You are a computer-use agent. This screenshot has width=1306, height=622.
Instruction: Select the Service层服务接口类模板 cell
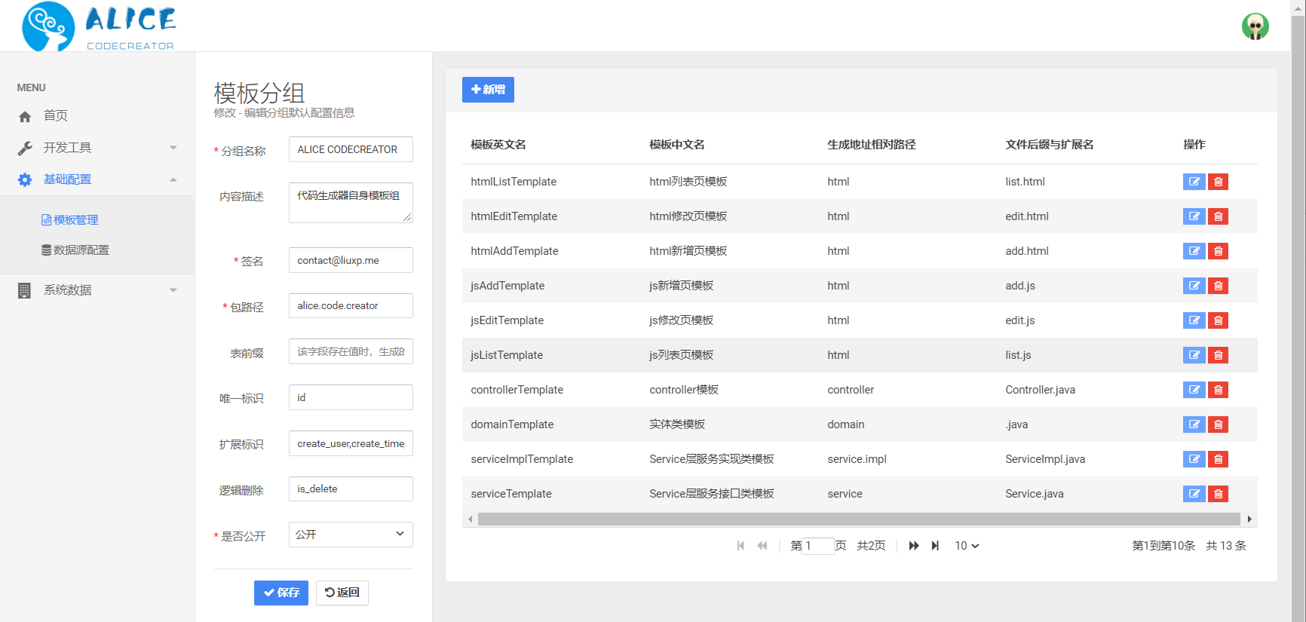pyautogui.click(x=712, y=494)
